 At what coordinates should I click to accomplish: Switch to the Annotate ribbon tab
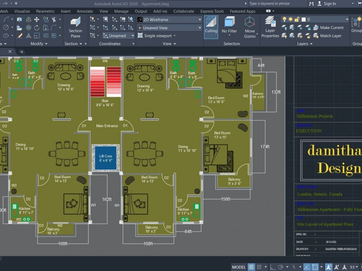click(x=85, y=11)
